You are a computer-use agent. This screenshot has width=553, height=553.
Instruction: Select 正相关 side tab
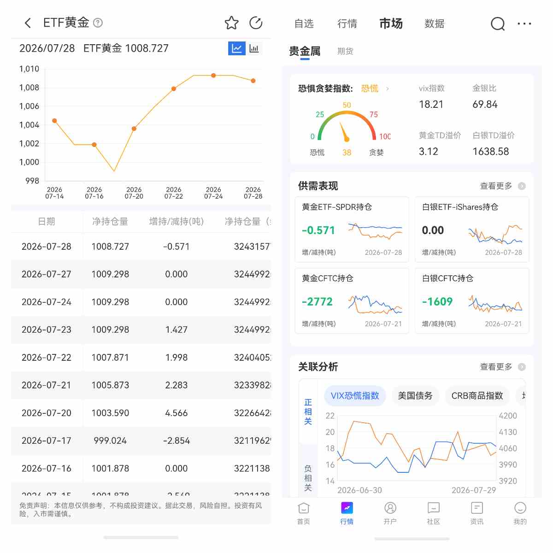click(308, 412)
